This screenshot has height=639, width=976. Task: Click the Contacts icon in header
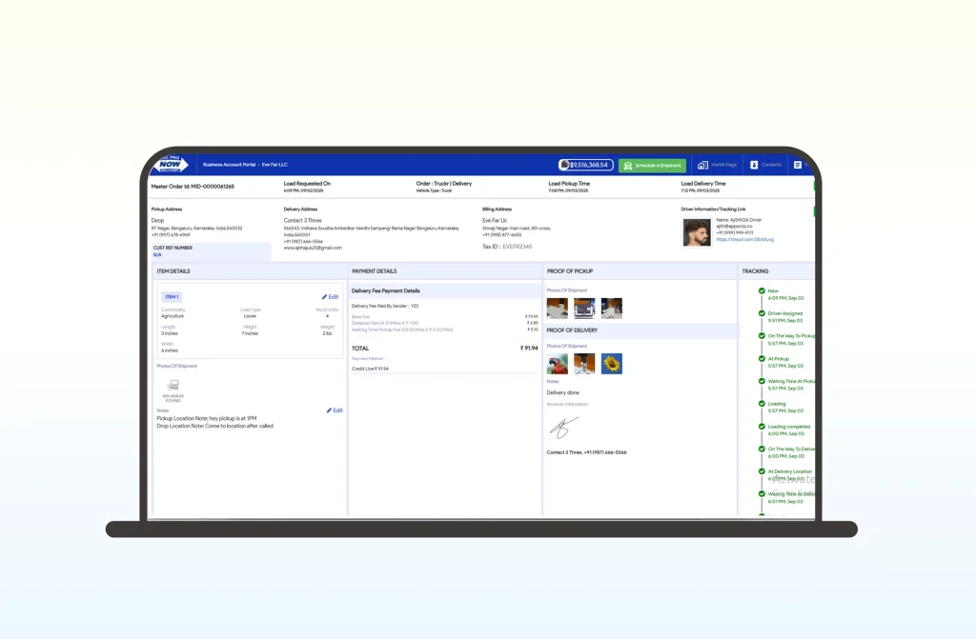coord(753,165)
